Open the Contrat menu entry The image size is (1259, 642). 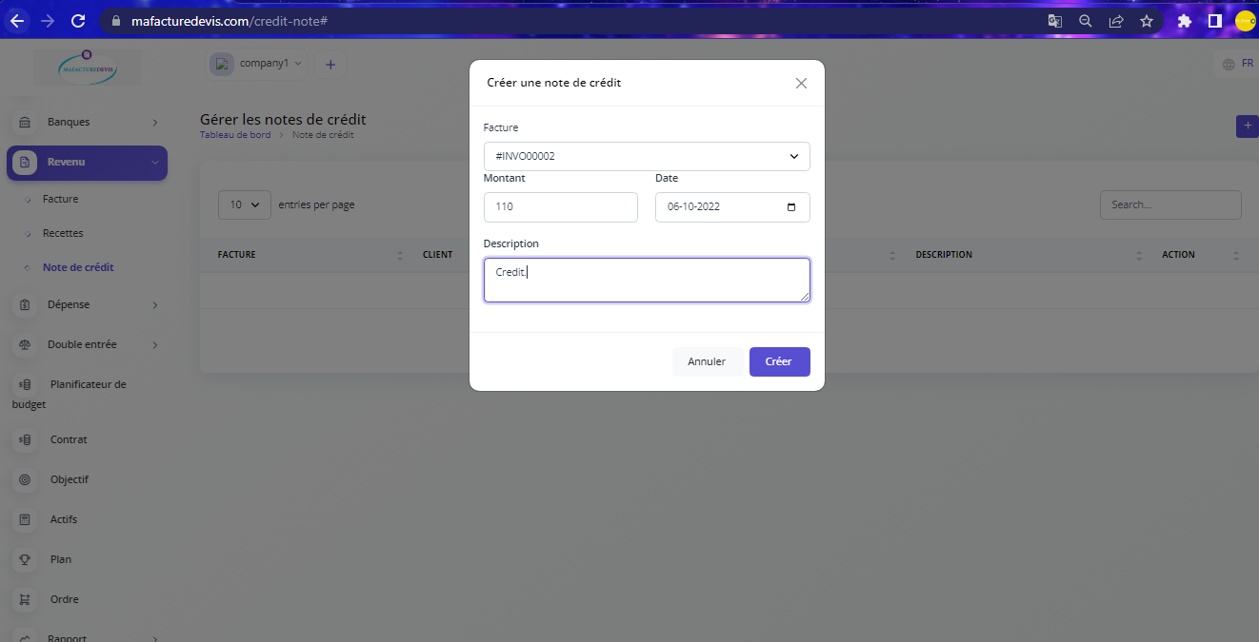[x=69, y=439]
